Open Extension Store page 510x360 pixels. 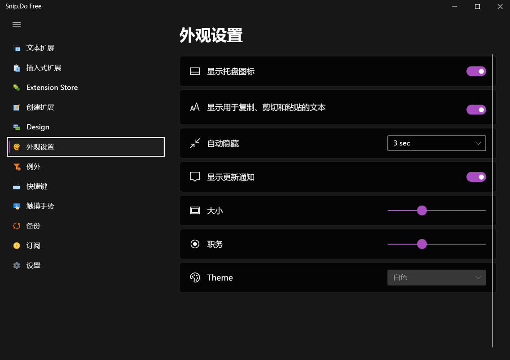click(x=86, y=88)
